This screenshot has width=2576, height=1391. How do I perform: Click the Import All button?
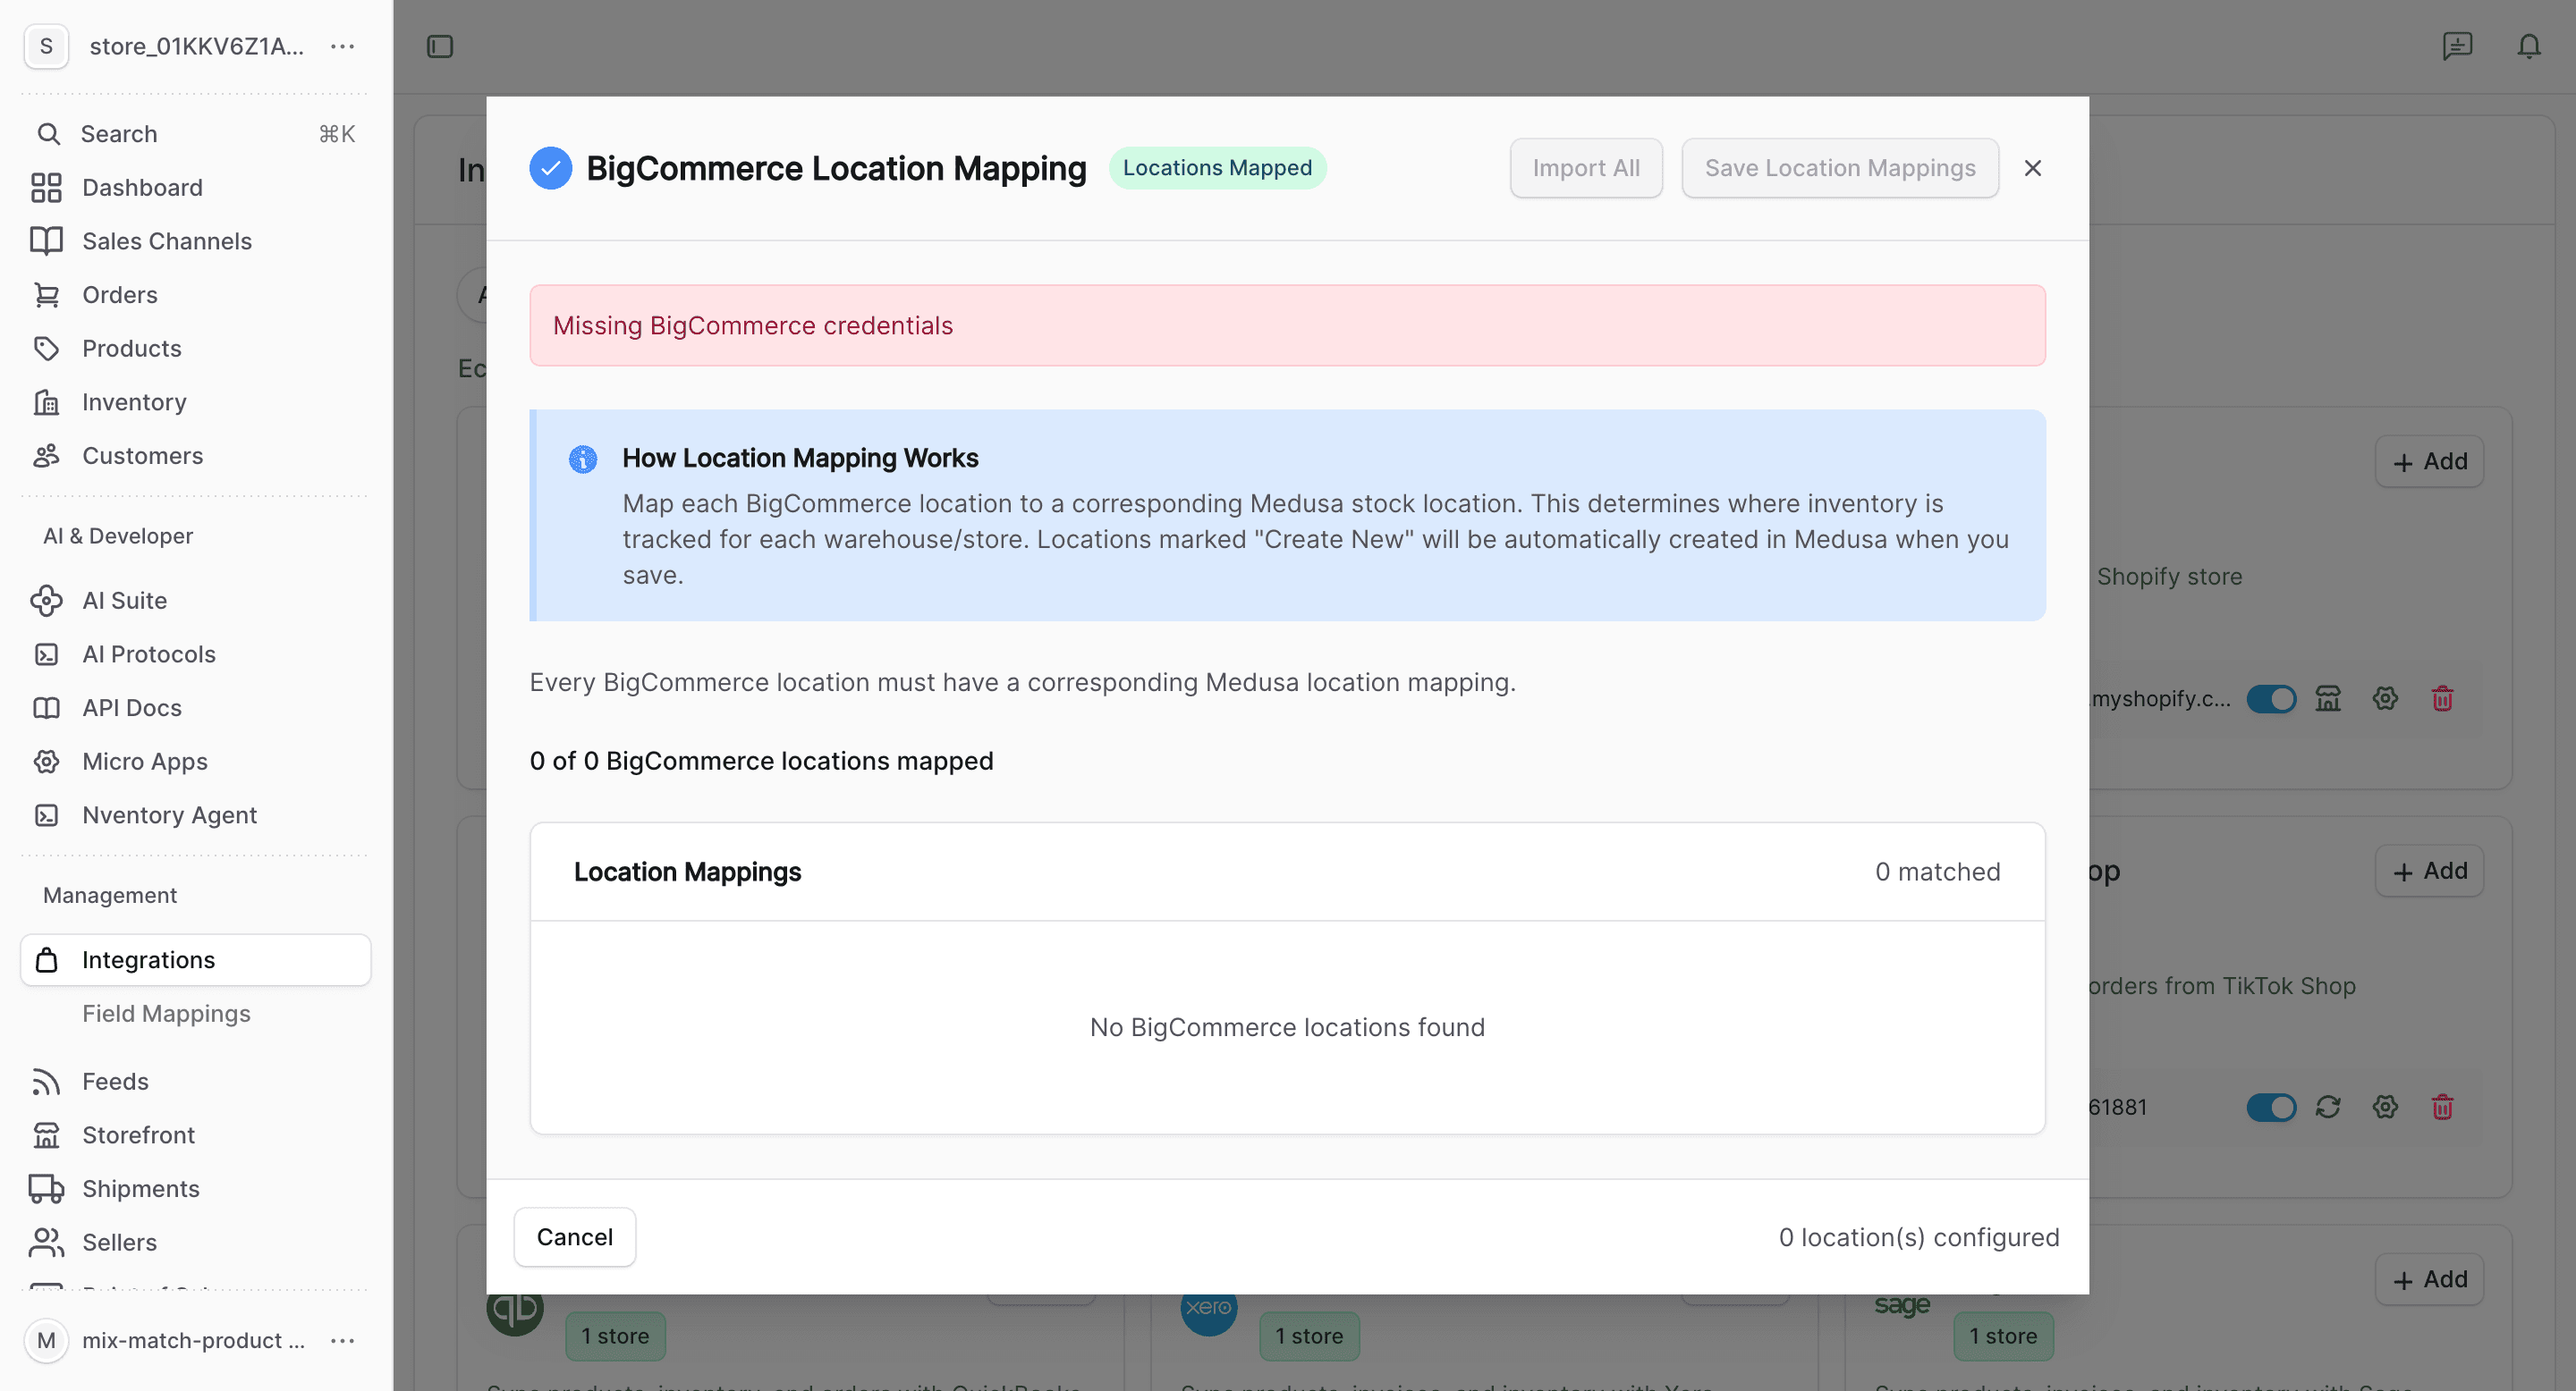click(x=1586, y=168)
